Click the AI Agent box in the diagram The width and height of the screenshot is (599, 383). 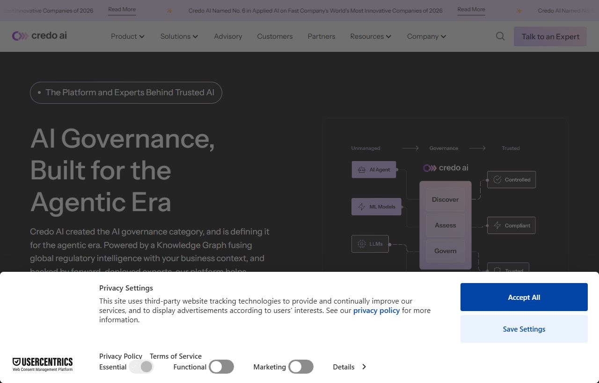click(374, 170)
